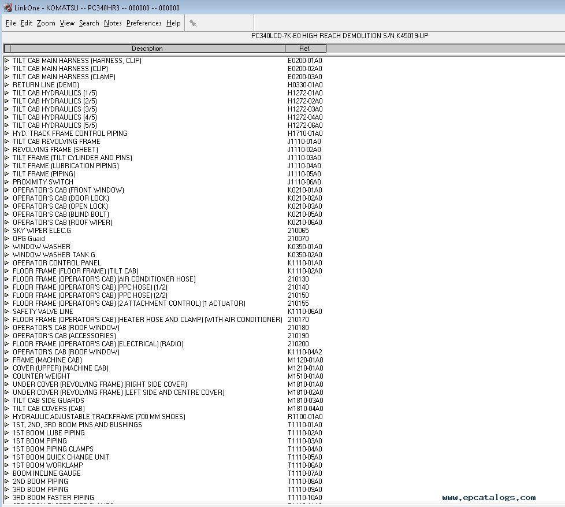Open the Notes menu
565x507 pixels.
[x=113, y=23]
